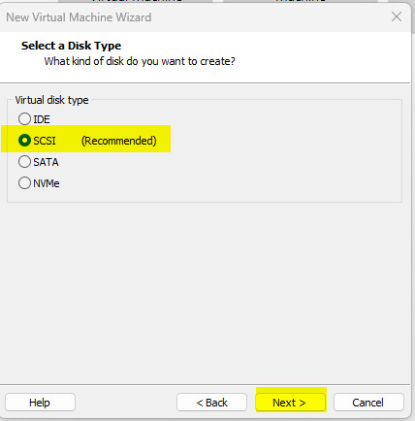Click the Select a Disk Type heading
The height and width of the screenshot is (421, 415).
(x=71, y=46)
